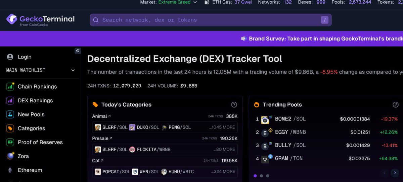Go to previous trending pools slide arrow

tap(385, 173)
